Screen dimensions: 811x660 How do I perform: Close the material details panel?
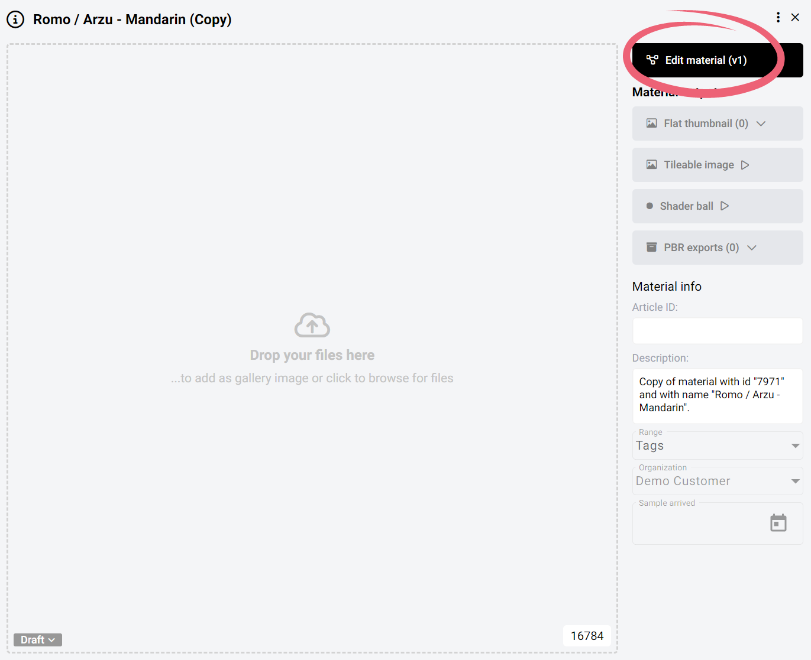[796, 18]
